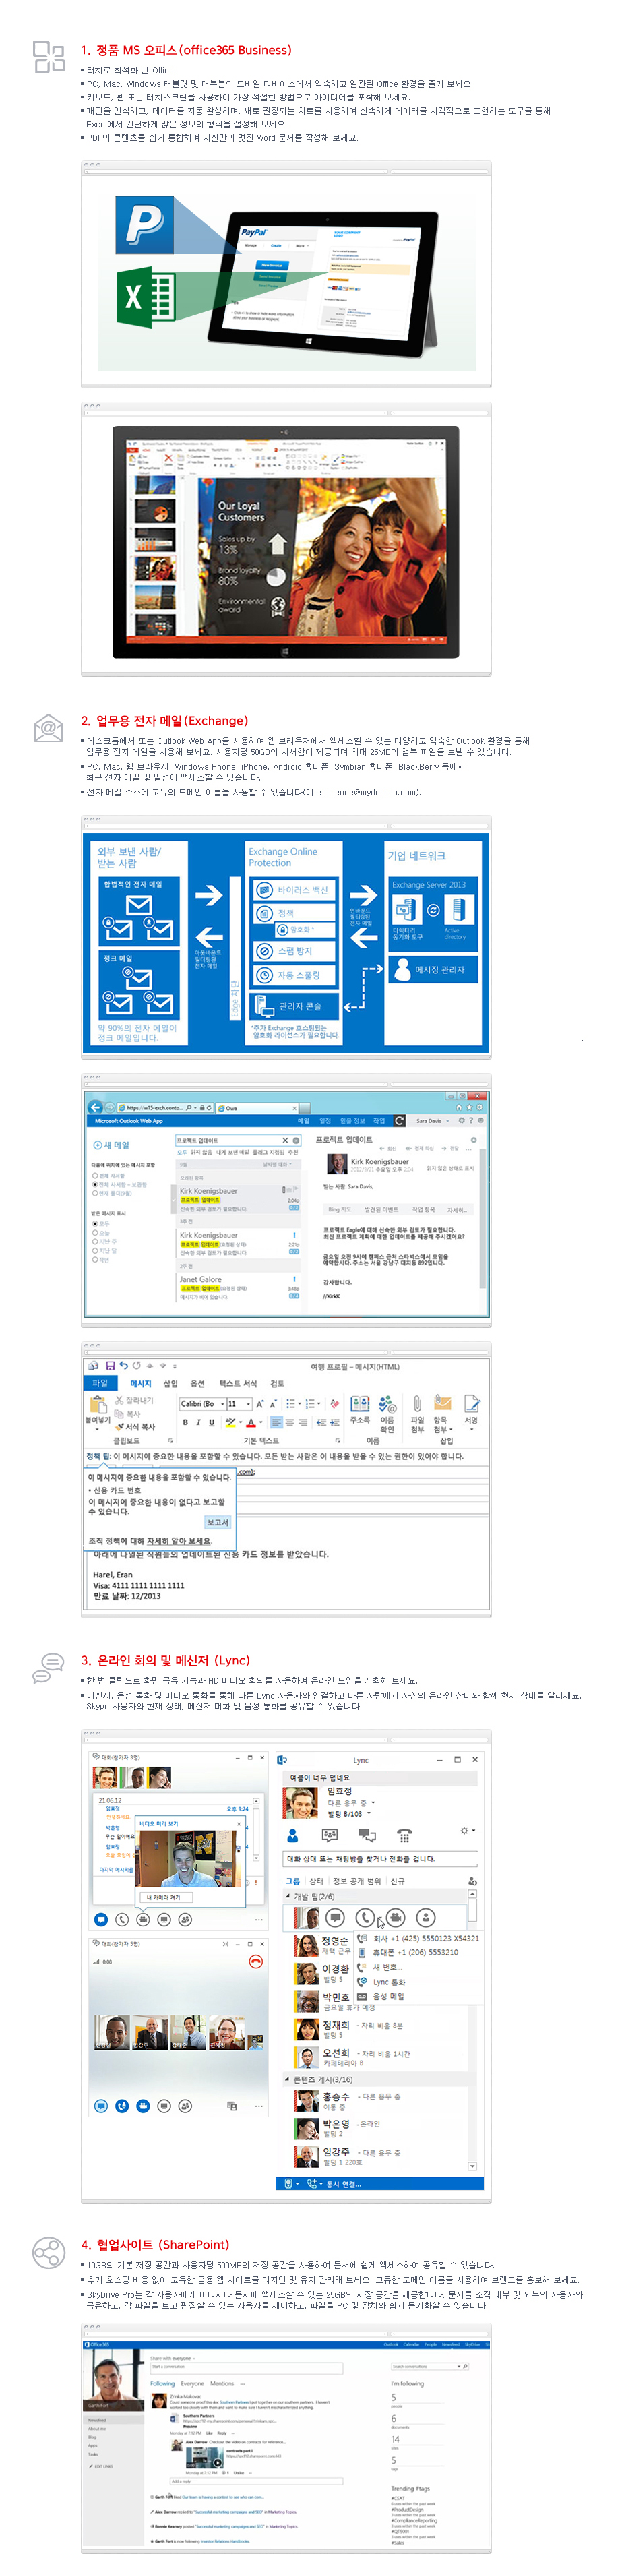Click the Save icon in Outlook message toolbar

click(x=110, y=1365)
